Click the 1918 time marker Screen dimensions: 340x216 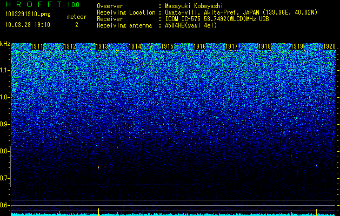coord(265,46)
